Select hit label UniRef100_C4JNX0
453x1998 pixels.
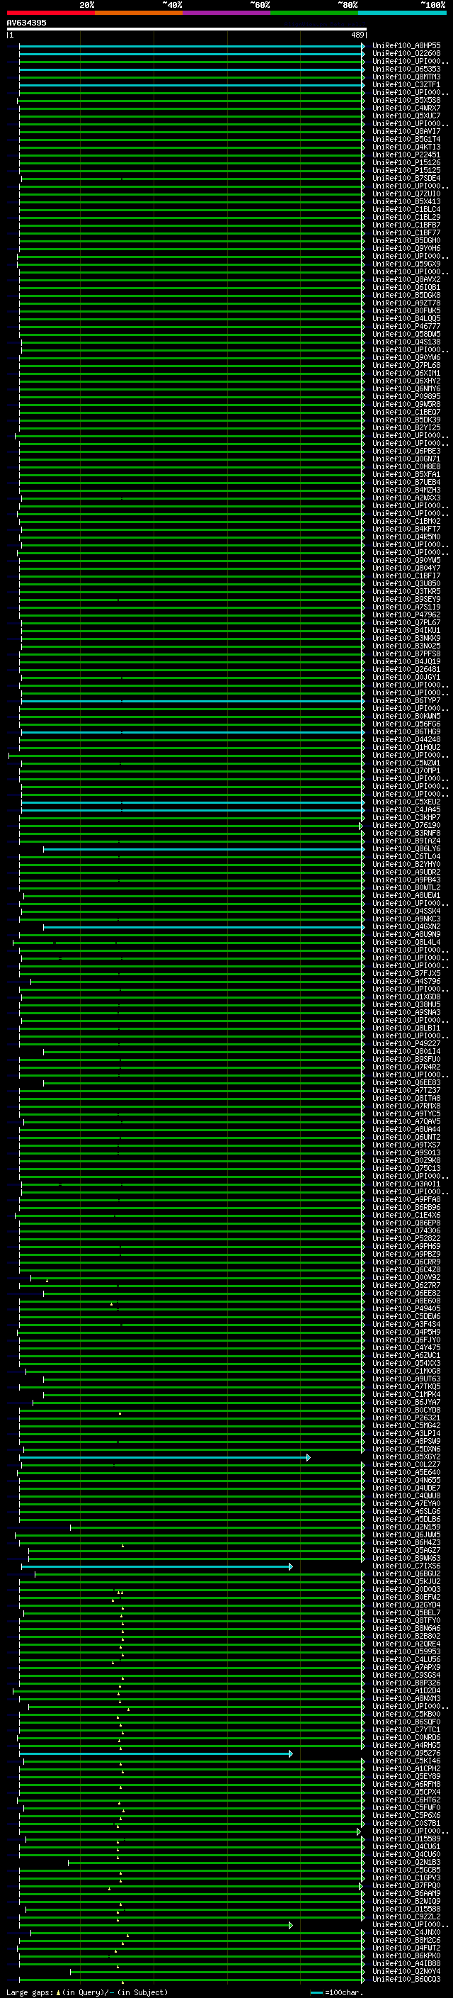coord(406,1932)
